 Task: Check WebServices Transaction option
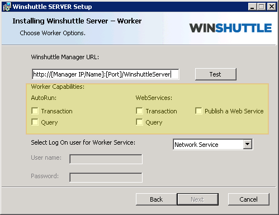[140, 111]
